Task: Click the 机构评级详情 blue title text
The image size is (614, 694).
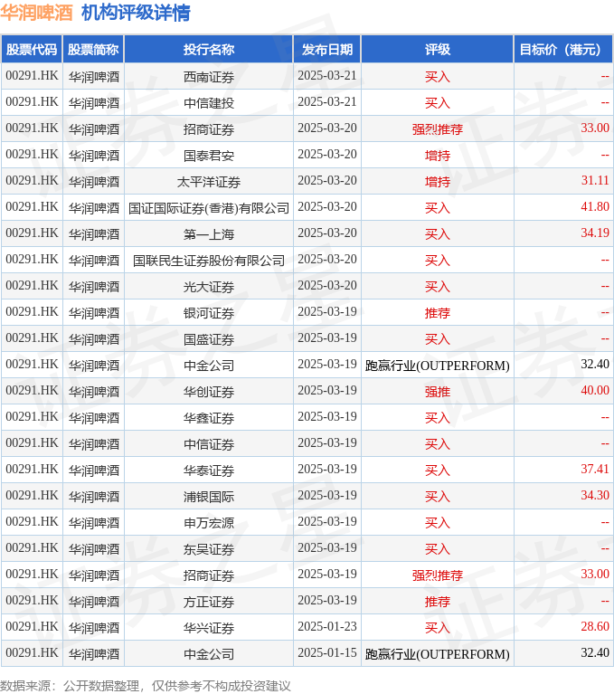Action: (x=136, y=13)
